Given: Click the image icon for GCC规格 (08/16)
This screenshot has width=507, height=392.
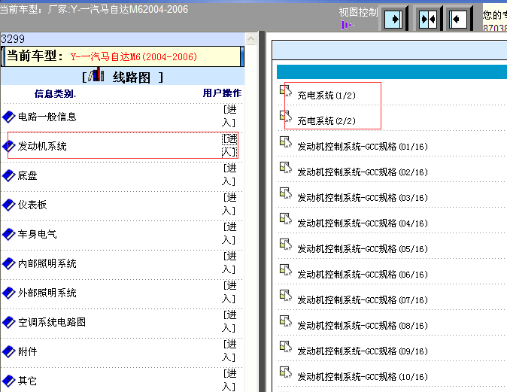Looking at the screenshot, I should point(286,321).
